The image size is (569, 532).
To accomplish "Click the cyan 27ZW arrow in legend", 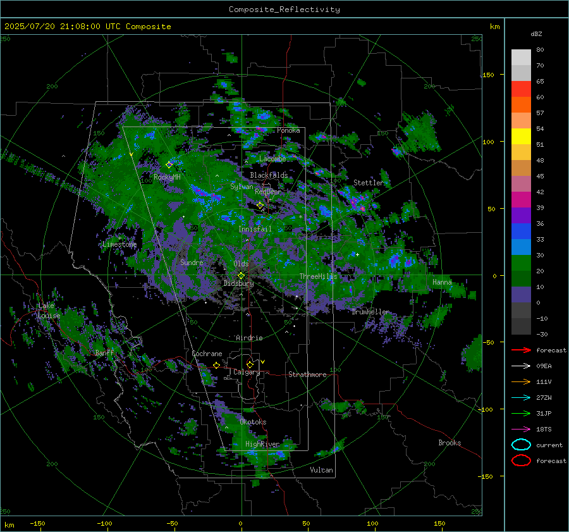I will tap(521, 398).
